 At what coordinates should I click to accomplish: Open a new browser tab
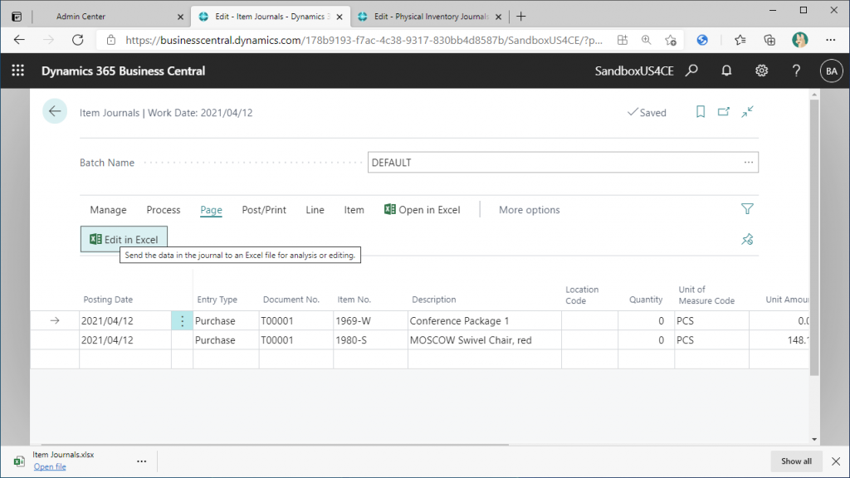521,17
